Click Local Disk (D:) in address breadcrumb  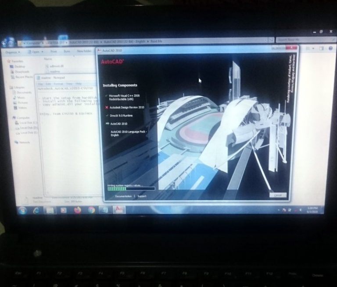tap(55, 43)
